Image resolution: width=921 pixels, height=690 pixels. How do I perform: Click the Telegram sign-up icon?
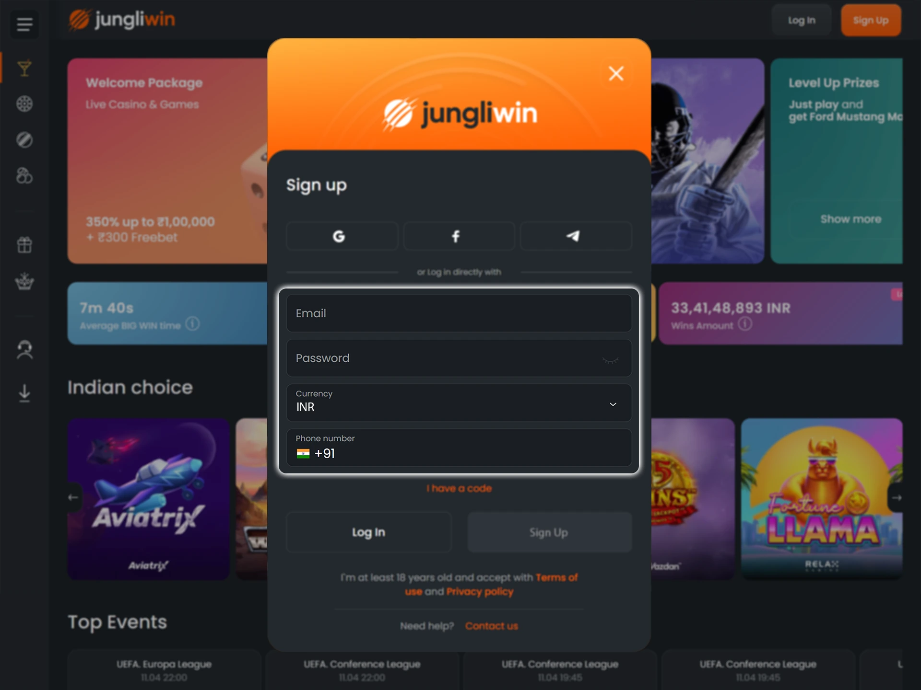coord(574,236)
